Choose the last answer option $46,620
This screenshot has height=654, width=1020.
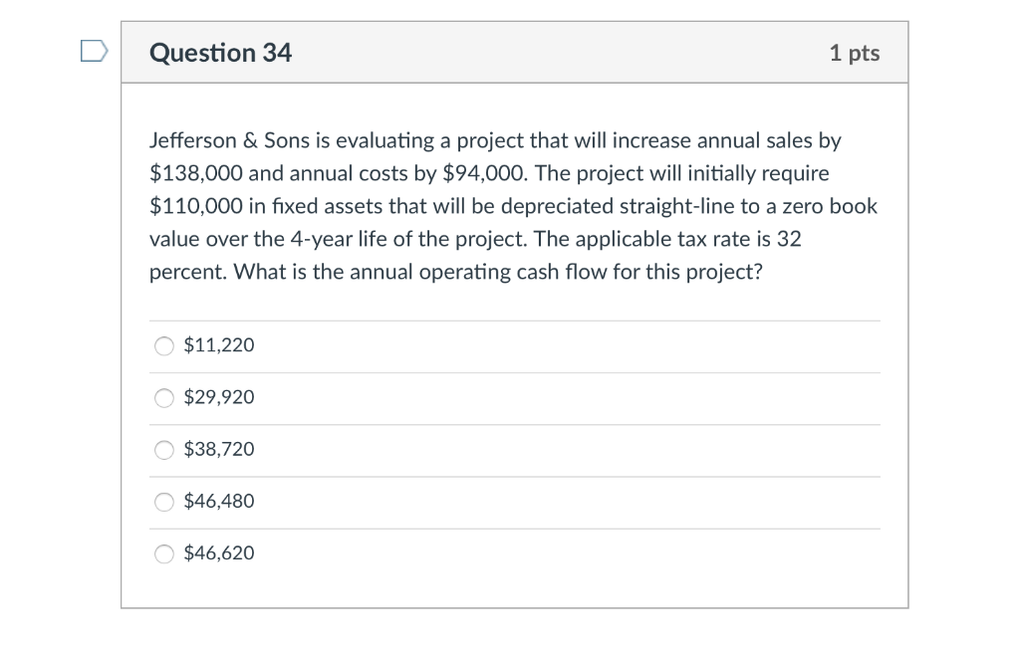pyautogui.click(x=218, y=553)
